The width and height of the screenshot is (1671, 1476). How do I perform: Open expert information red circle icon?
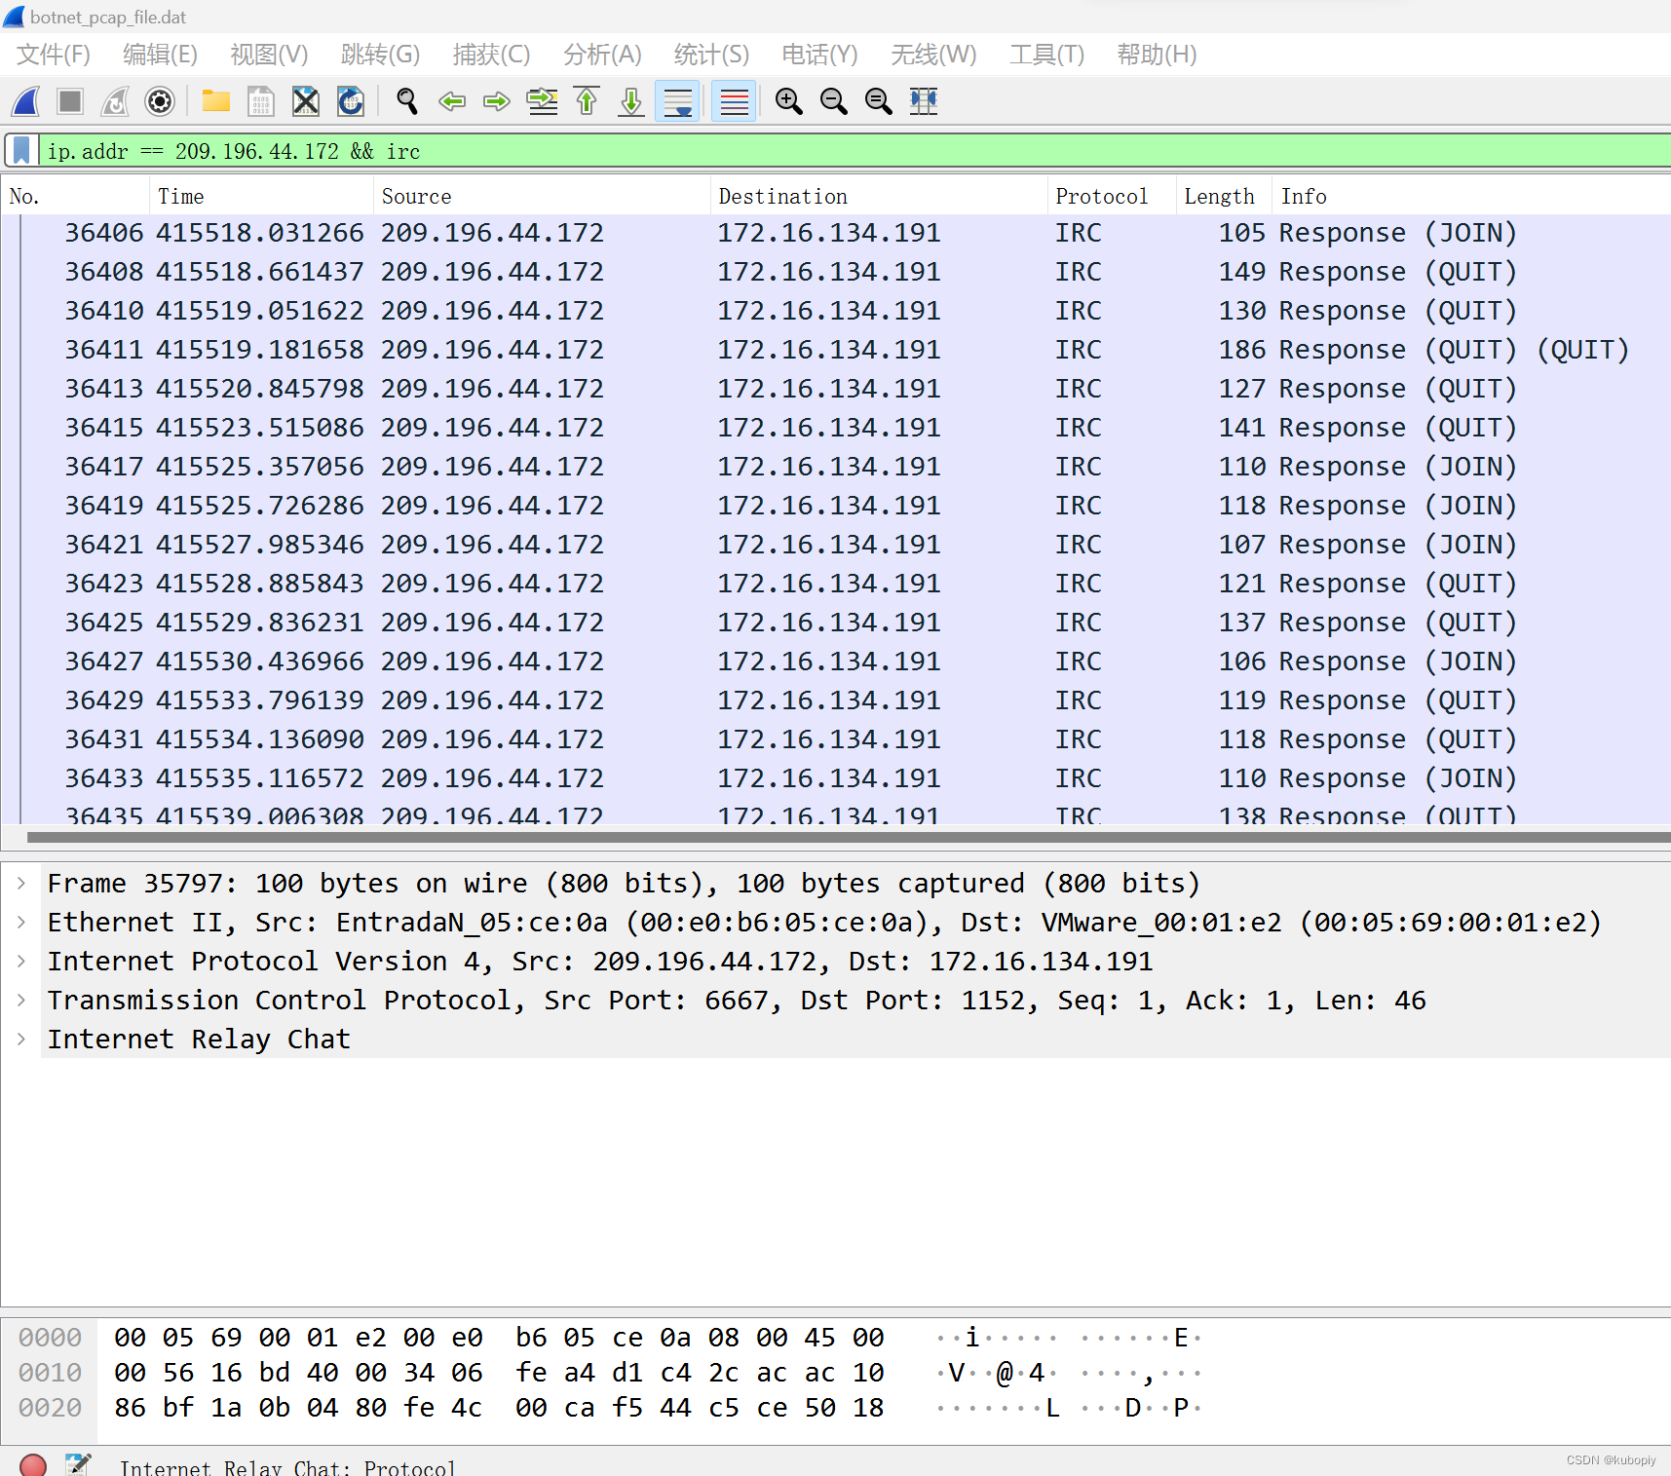point(33,1464)
